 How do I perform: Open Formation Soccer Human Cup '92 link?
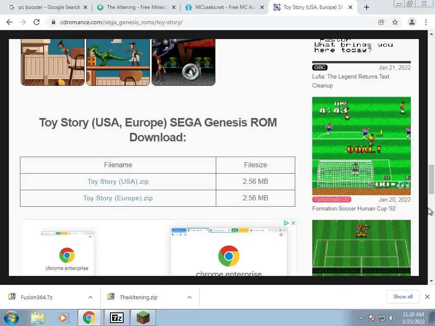tap(354, 208)
